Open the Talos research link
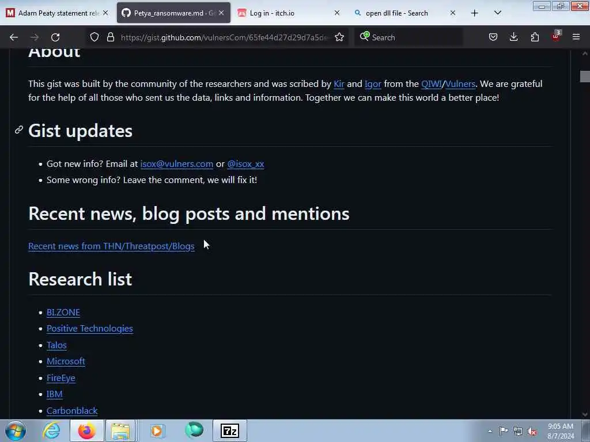 point(57,345)
